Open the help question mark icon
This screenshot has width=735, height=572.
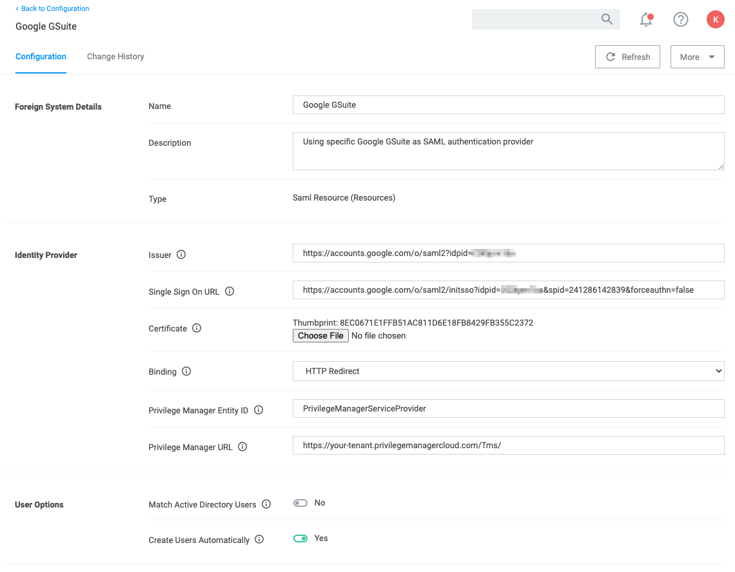pyautogui.click(x=680, y=19)
